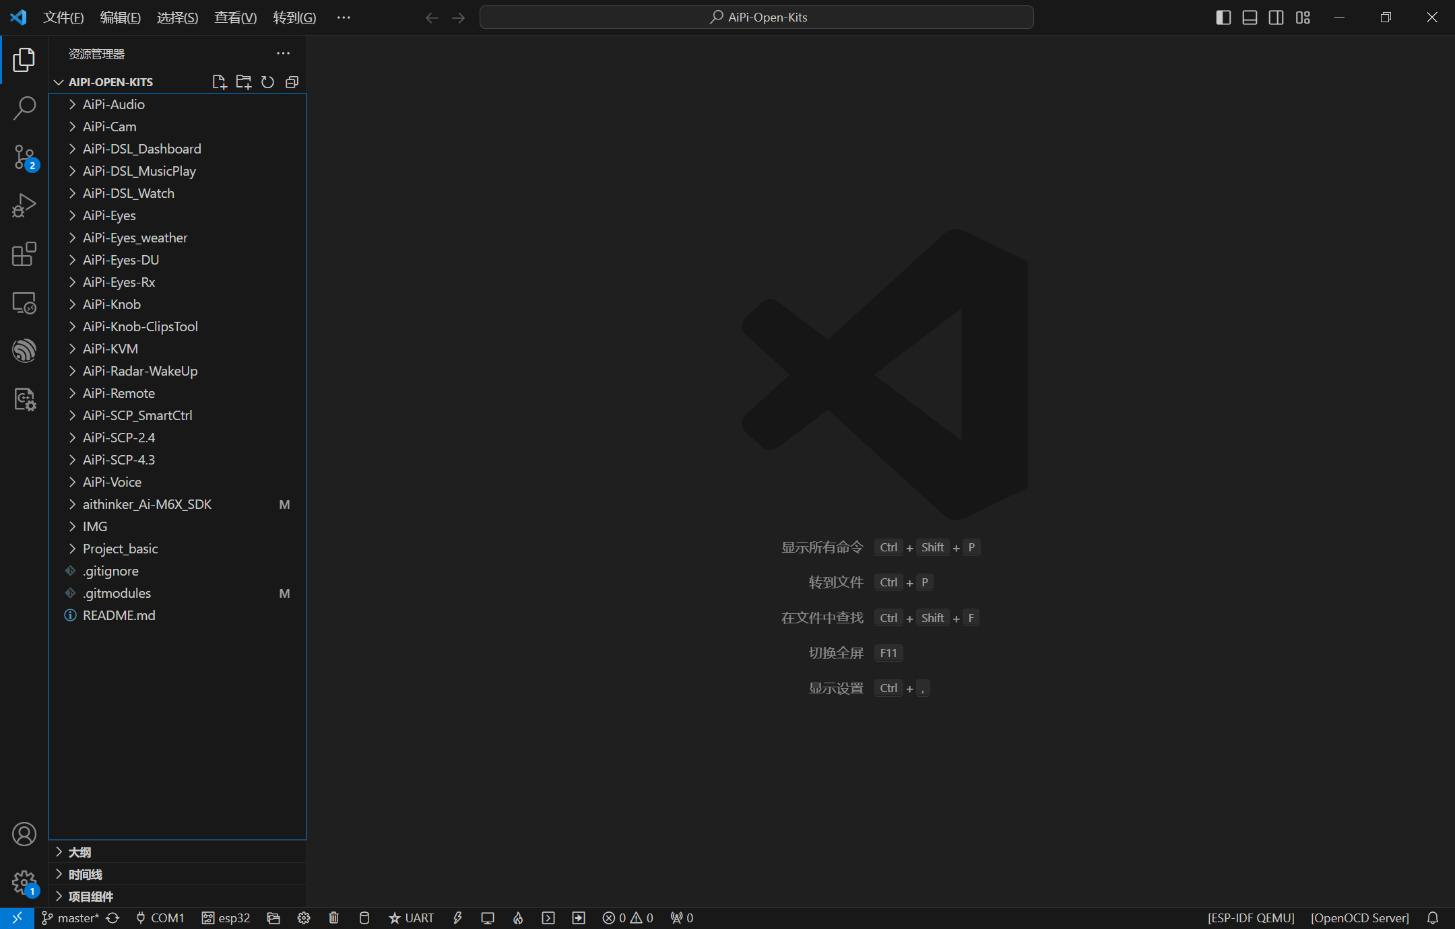Viewport: 1455px width, 929px height.
Task: Open the Run and Debug view
Action: click(x=24, y=206)
